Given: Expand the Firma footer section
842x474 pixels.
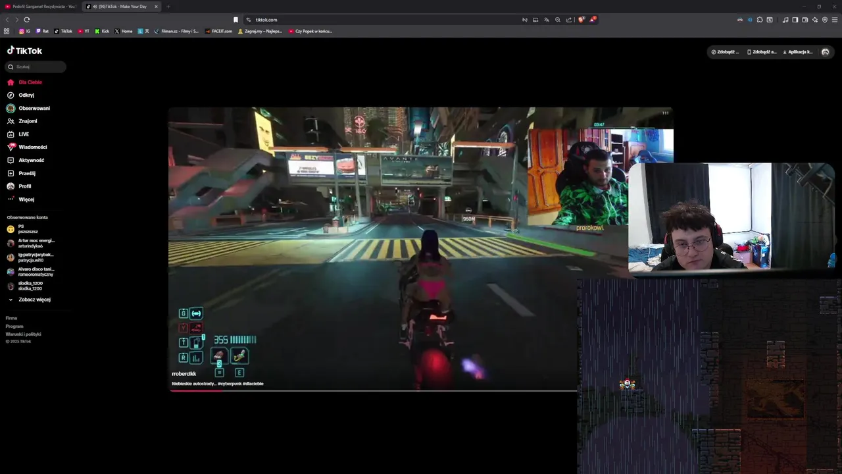Looking at the screenshot, I should [x=11, y=318].
